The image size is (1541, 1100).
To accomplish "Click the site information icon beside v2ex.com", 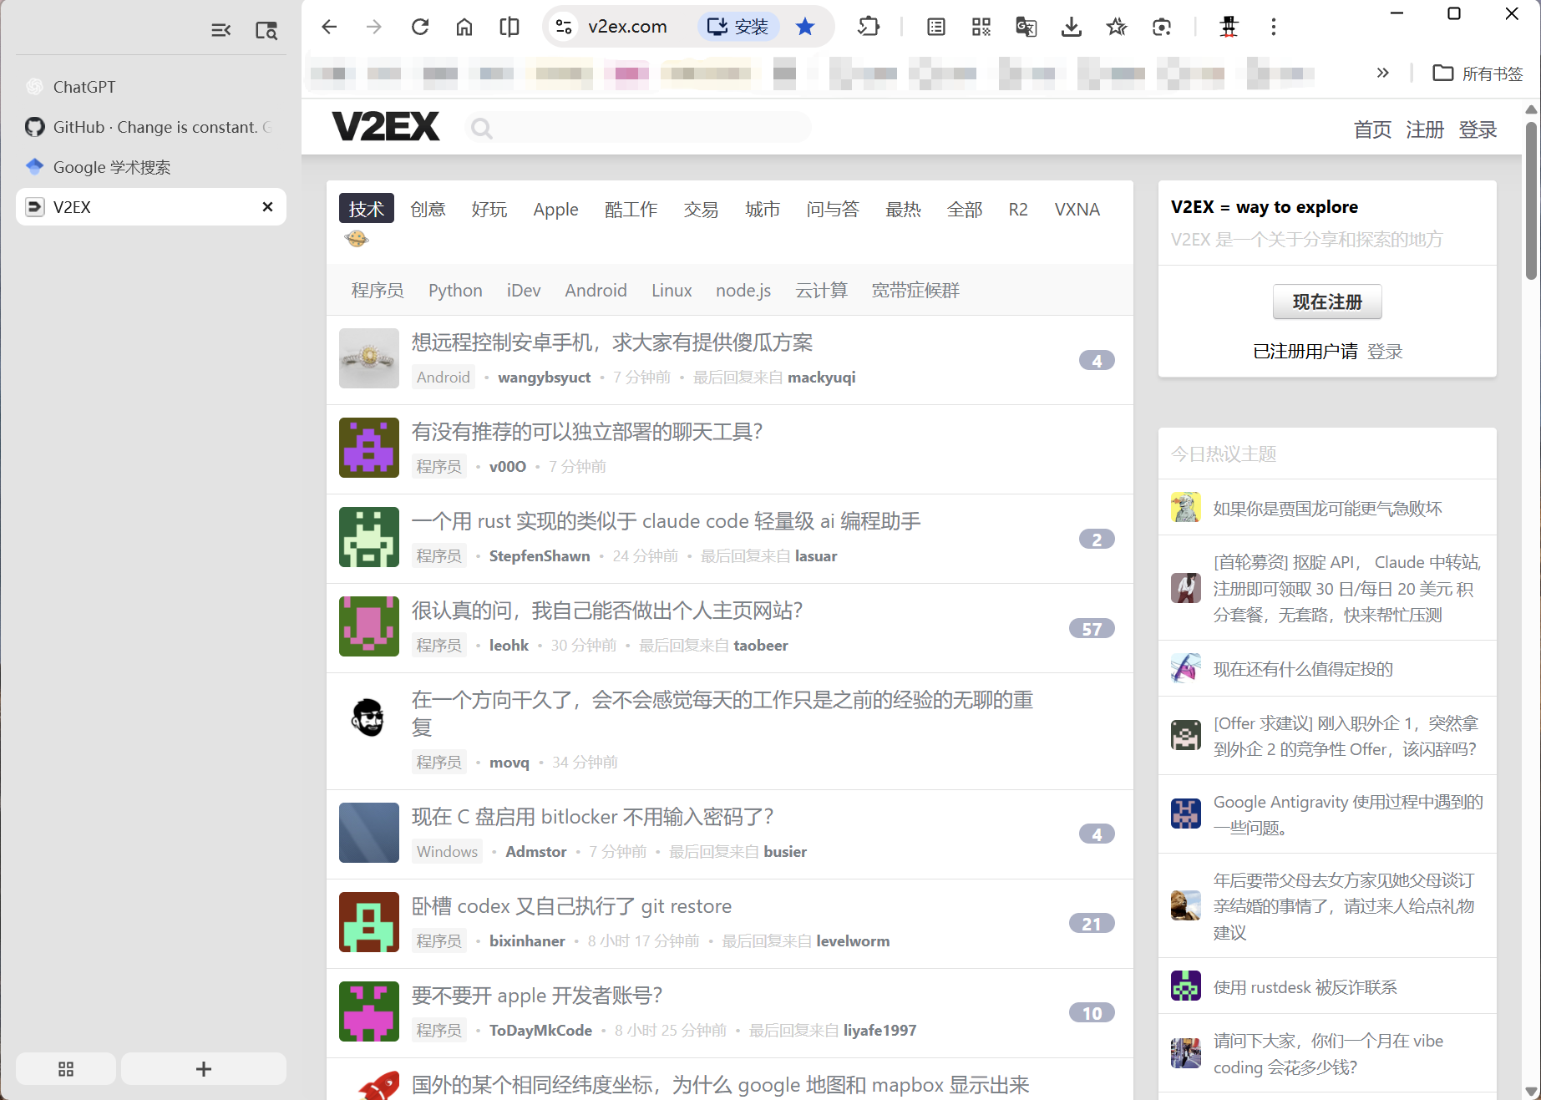I will pyautogui.click(x=565, y=27).
